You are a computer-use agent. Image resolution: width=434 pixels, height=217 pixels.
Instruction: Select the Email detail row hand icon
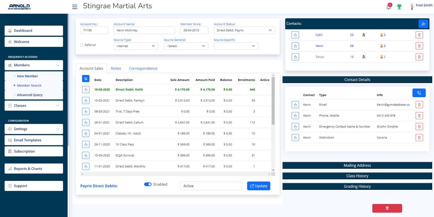295,105
